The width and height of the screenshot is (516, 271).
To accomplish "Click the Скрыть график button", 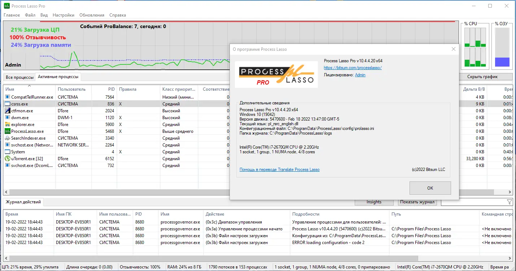I will click(x=482, y=77).
